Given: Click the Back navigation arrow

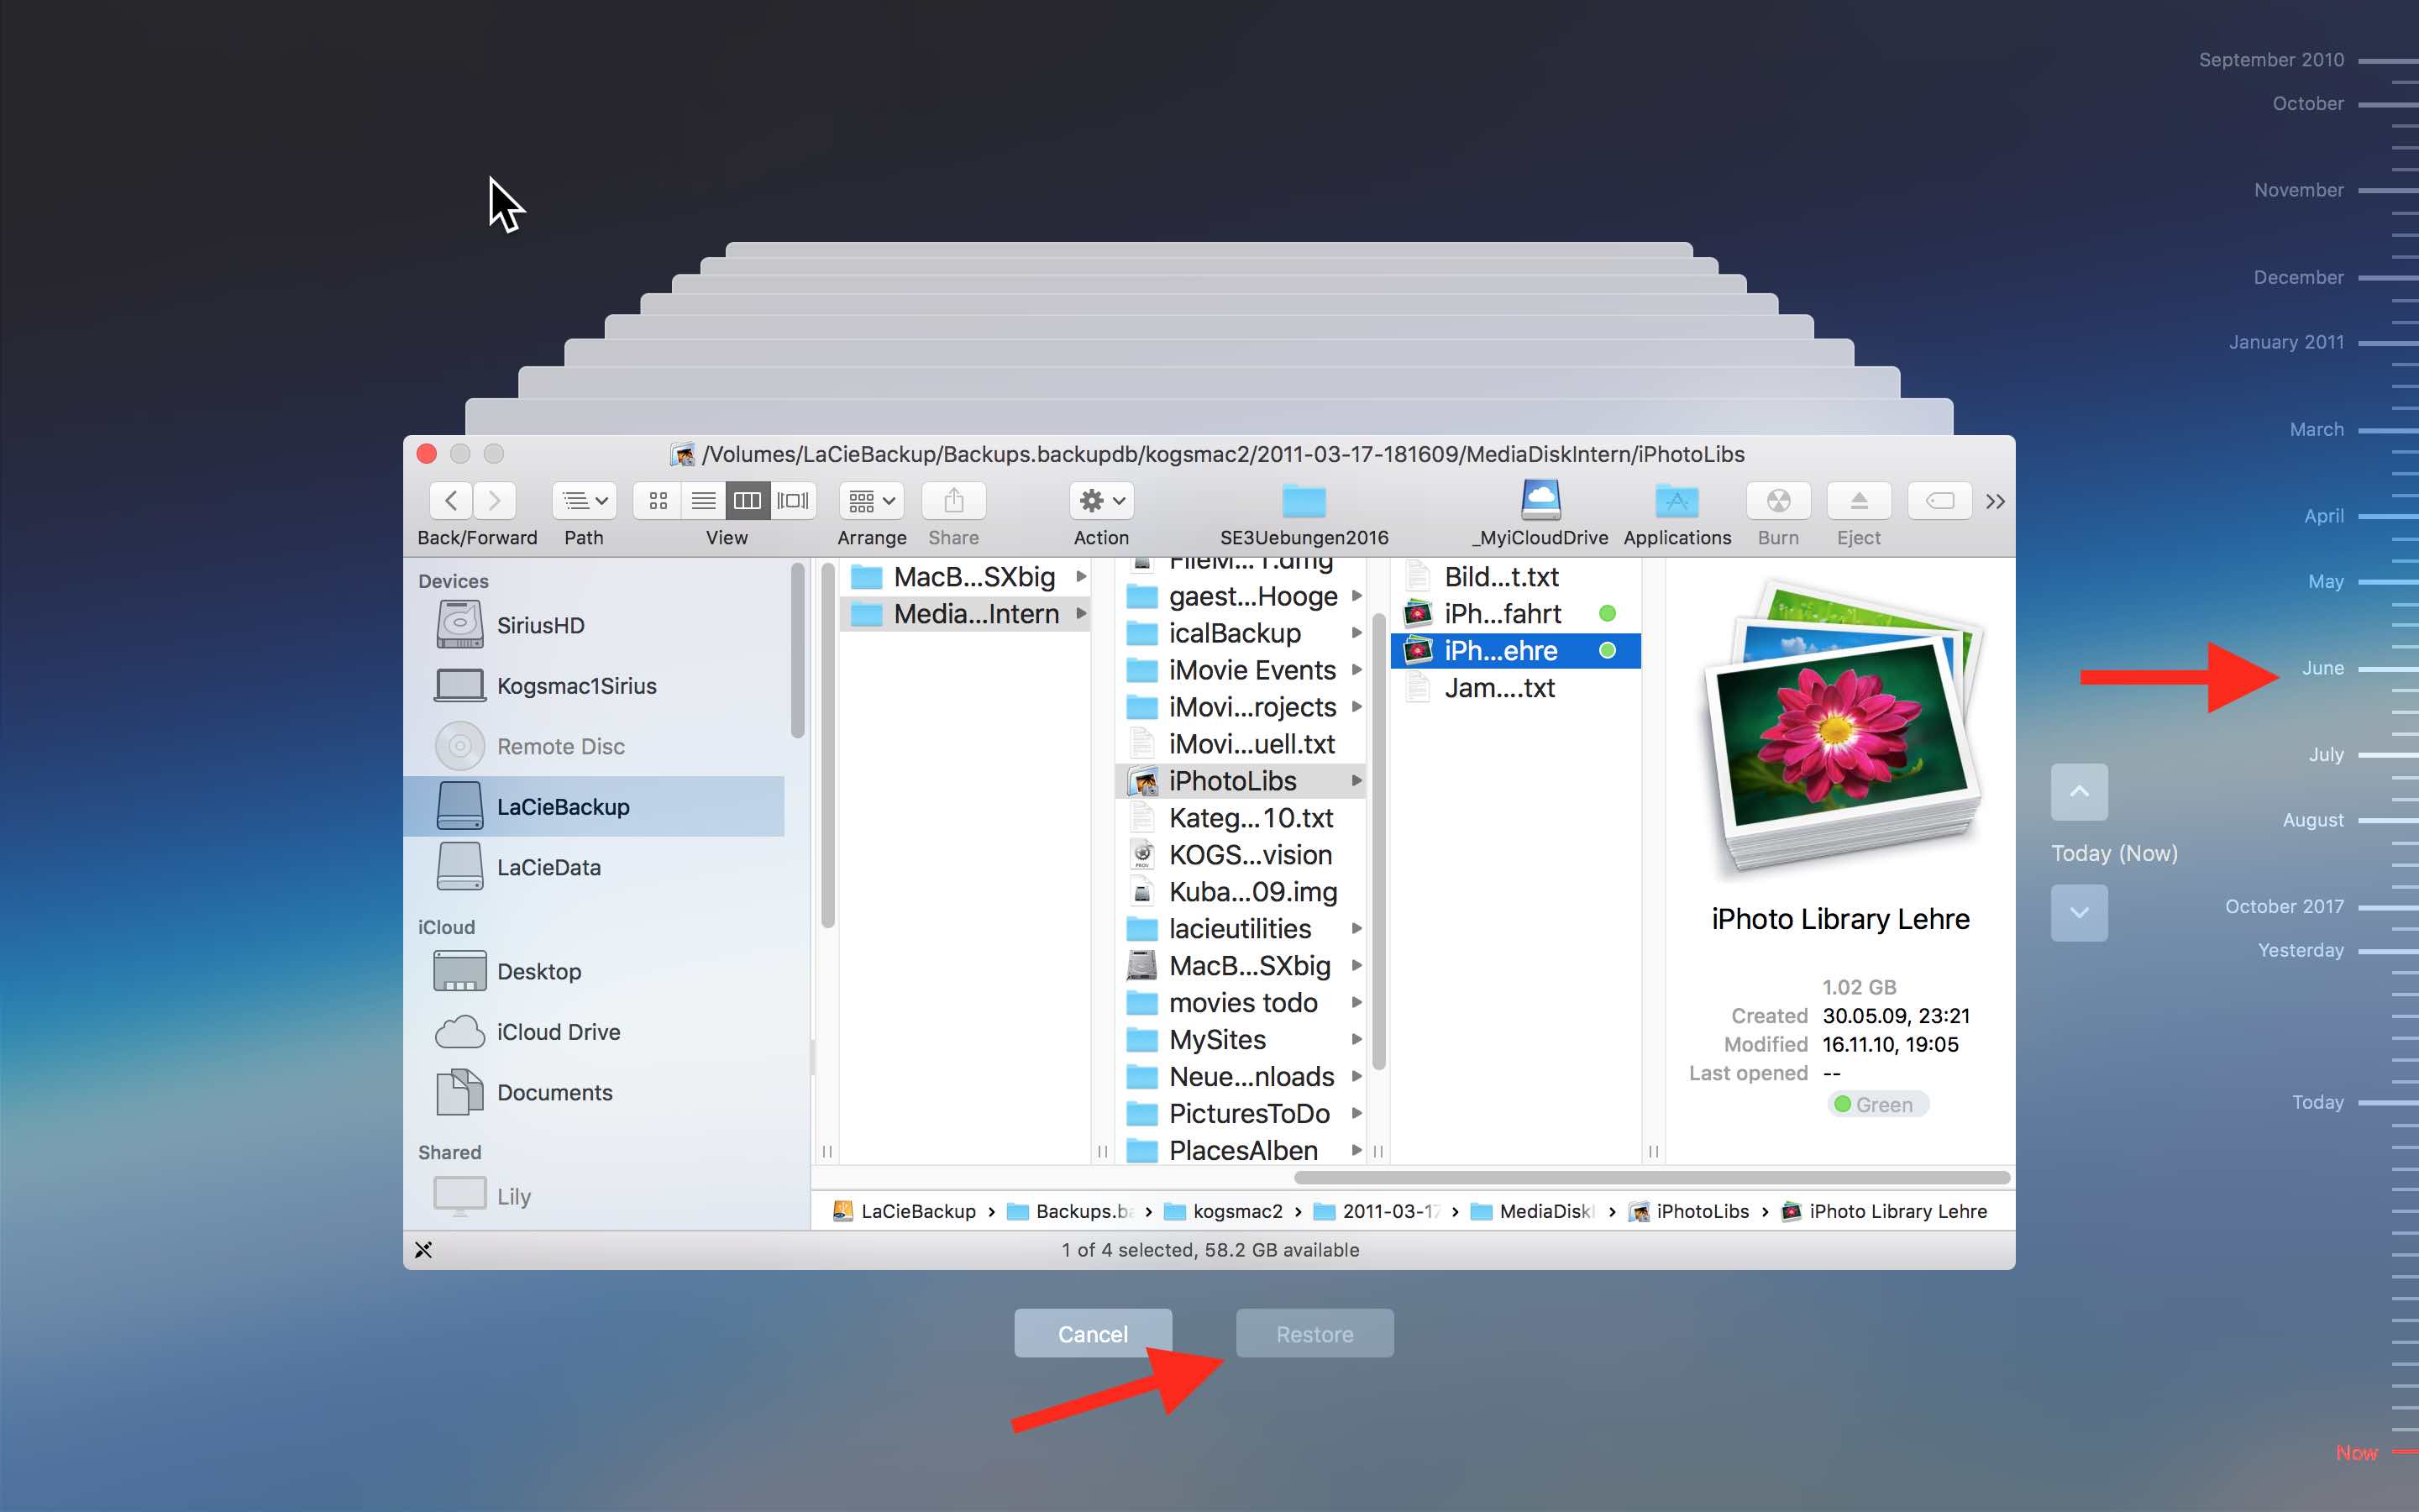Looking at the screenshot, I should (452, 500).
